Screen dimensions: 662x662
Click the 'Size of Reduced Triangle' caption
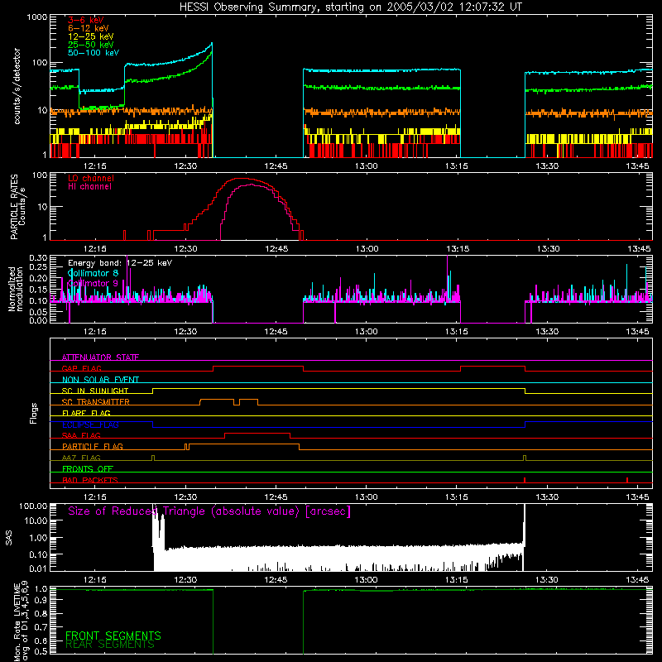click(x=209, y=511)
